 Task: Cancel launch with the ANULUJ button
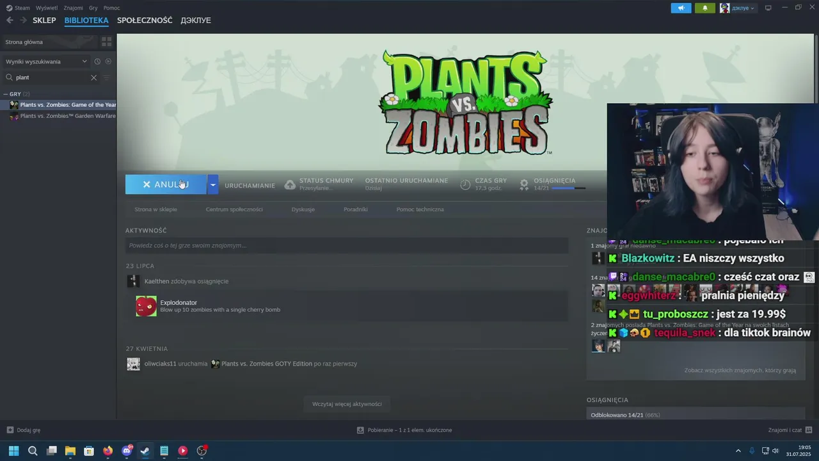click(x=166, y=184)
